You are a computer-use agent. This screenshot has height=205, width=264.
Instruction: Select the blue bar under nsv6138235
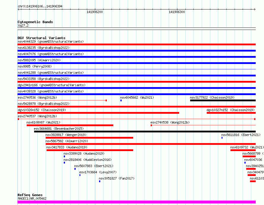(x=136, y=51)
